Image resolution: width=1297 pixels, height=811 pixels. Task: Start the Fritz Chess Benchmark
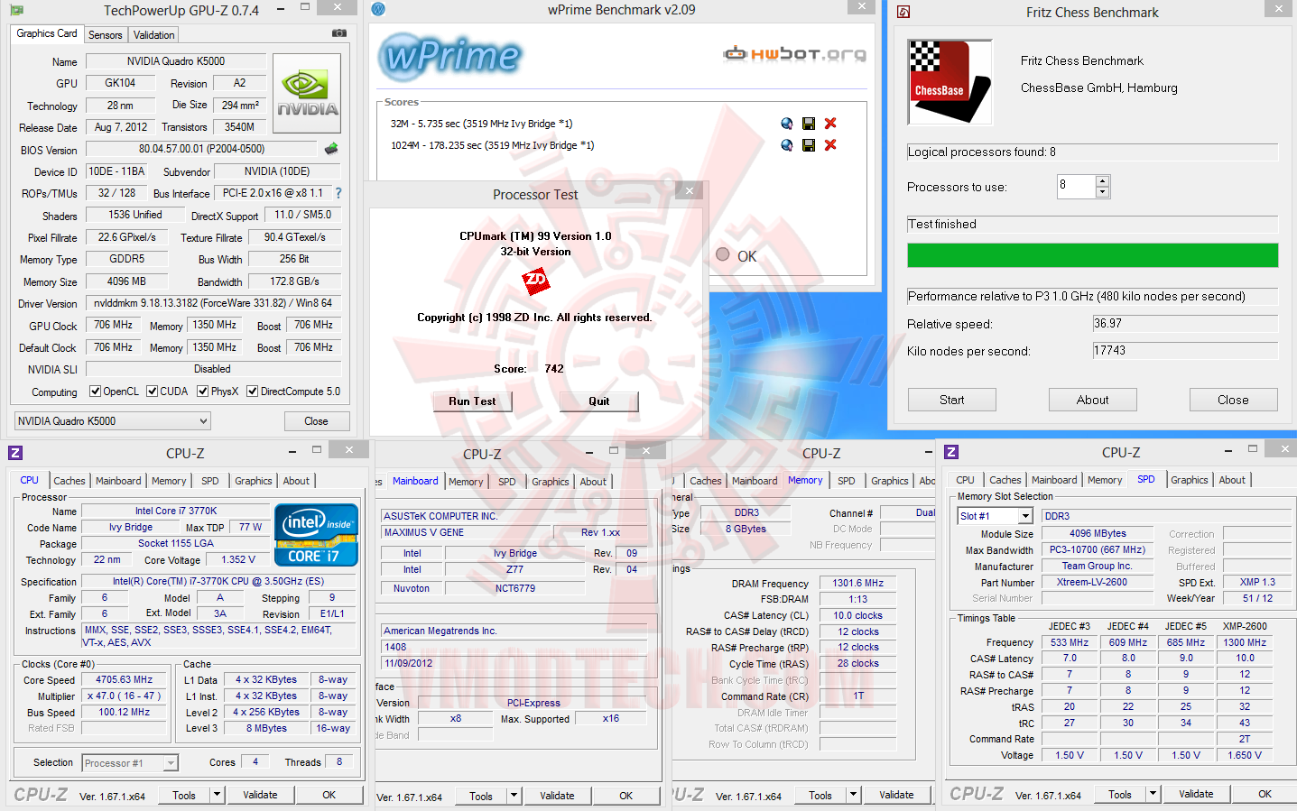(952, 400)
